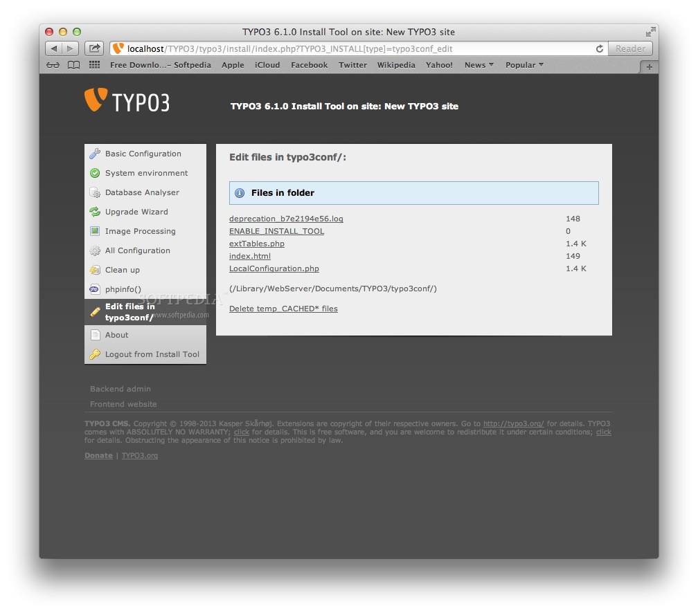Open the Wikipedia bookmark
This screenshot has width=698, height=613.
click(396, 65)
